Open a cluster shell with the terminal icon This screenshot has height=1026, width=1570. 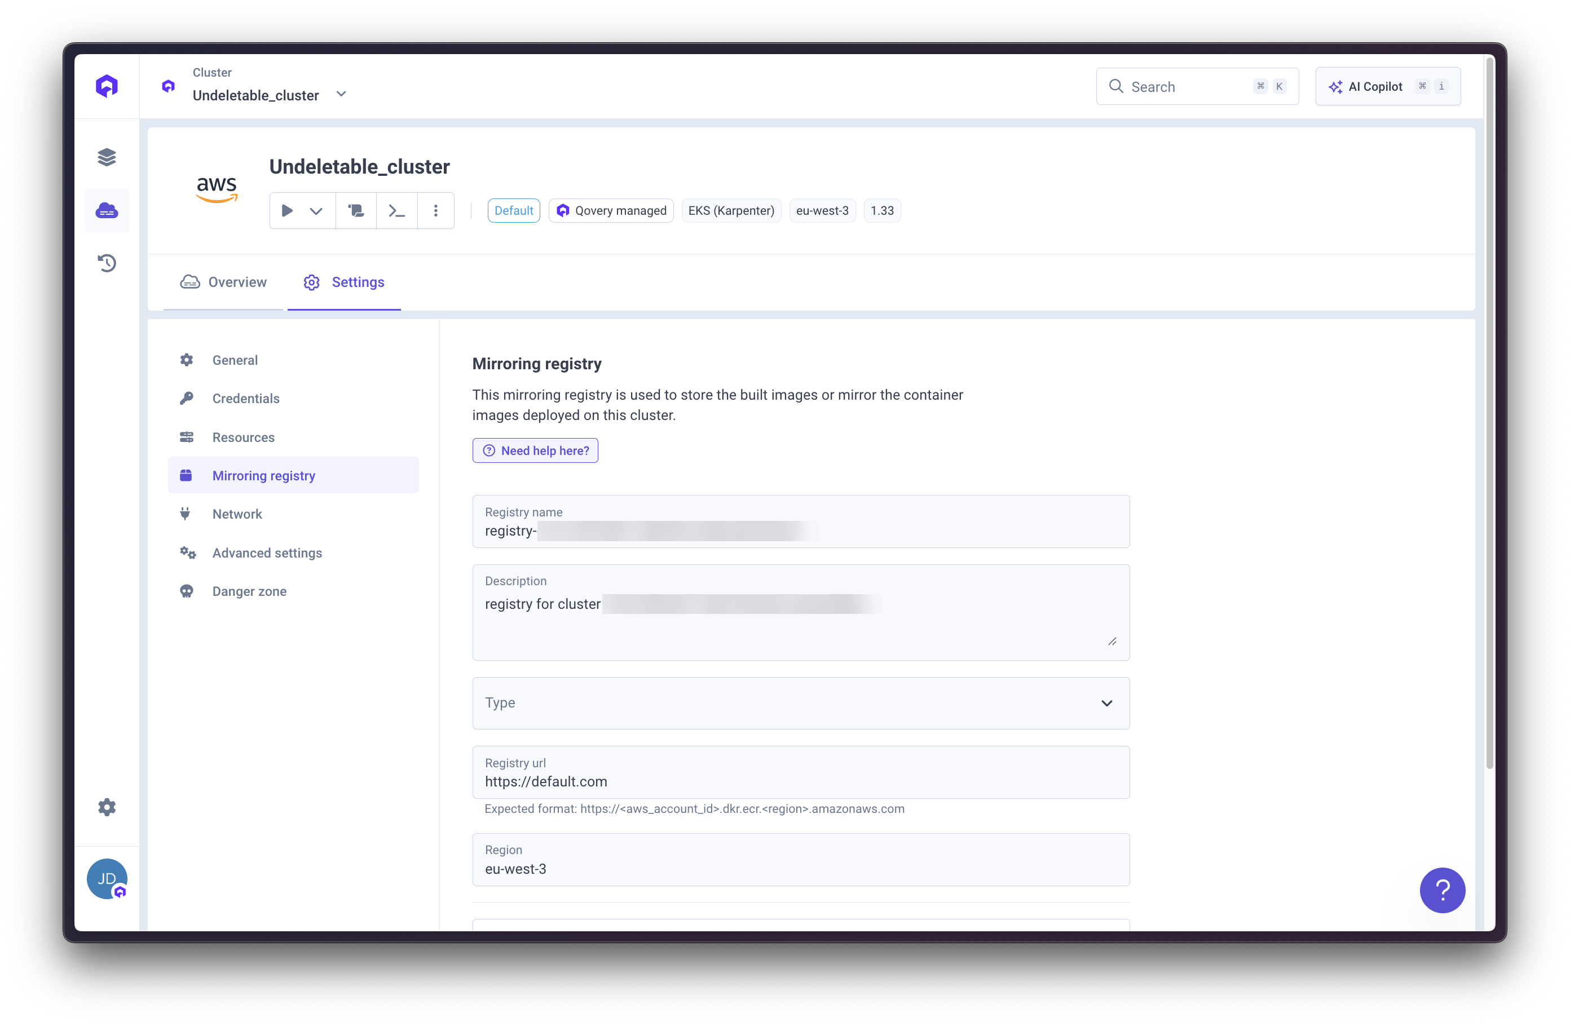396,210
